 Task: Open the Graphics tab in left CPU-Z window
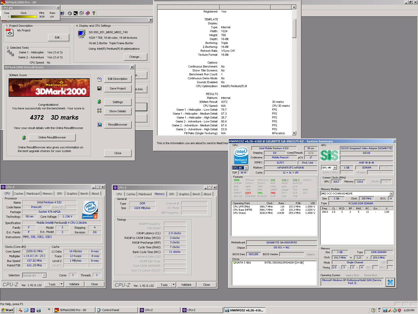72,194
